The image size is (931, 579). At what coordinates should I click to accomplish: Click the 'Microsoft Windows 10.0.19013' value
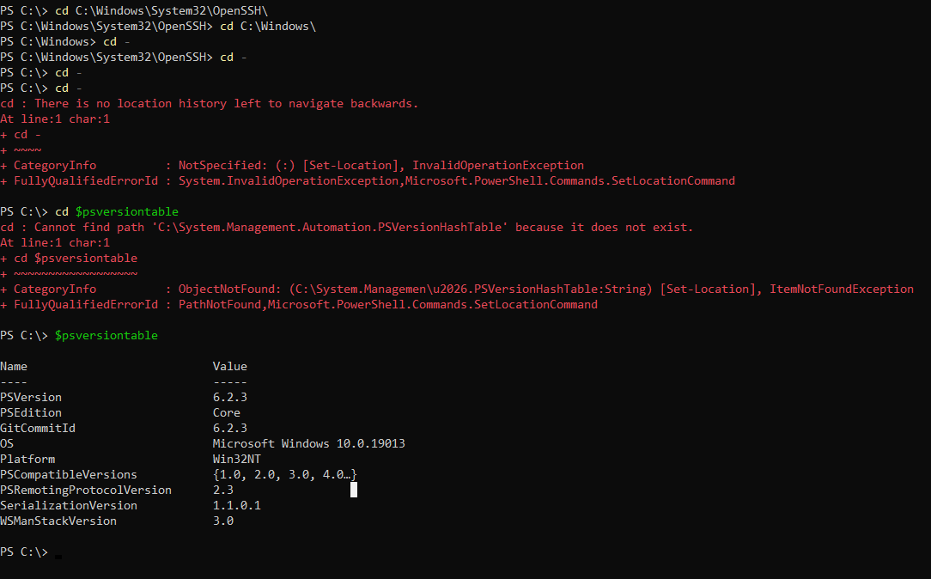coord(308,443)
